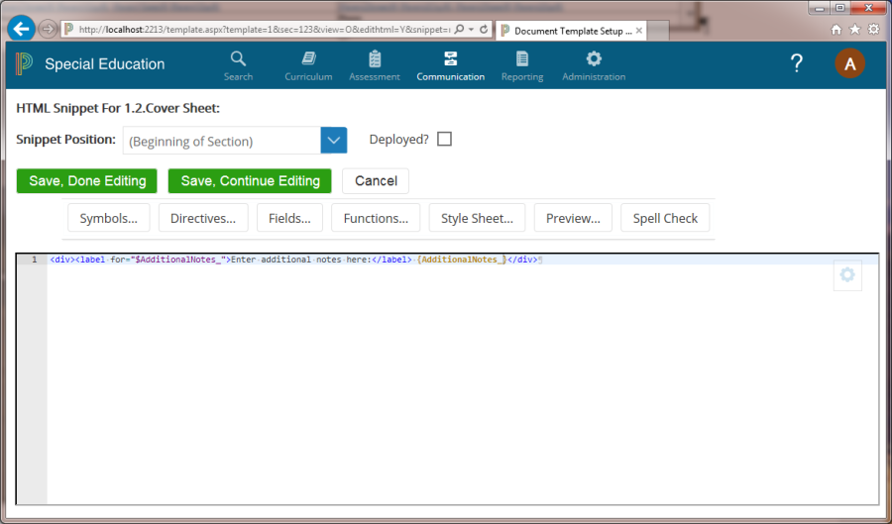Toggle the Deployed checkbox

coord(444,140)
